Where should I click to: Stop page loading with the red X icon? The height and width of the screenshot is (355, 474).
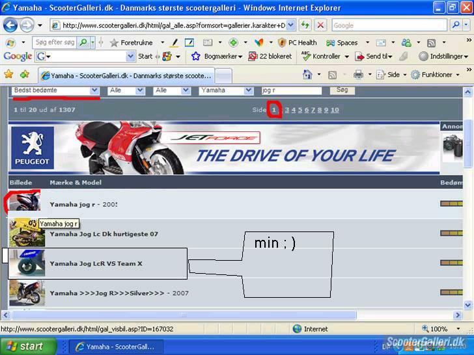[320, 25]
